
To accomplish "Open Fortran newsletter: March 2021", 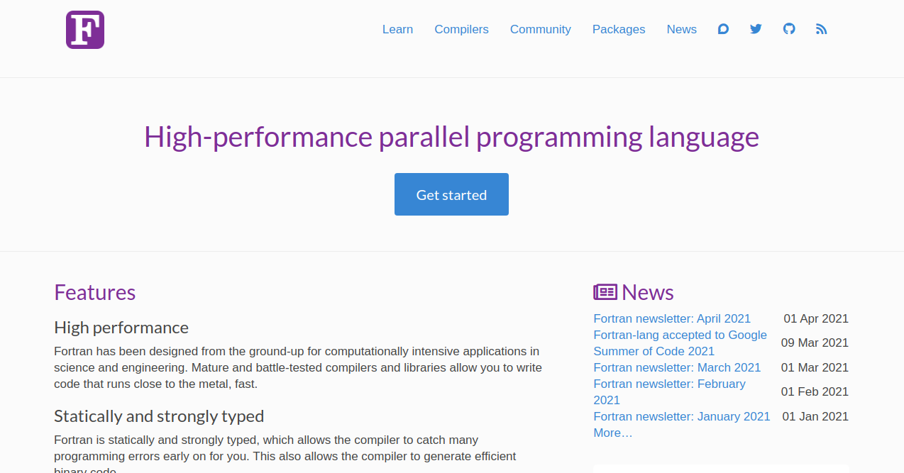I will (677, 367).
